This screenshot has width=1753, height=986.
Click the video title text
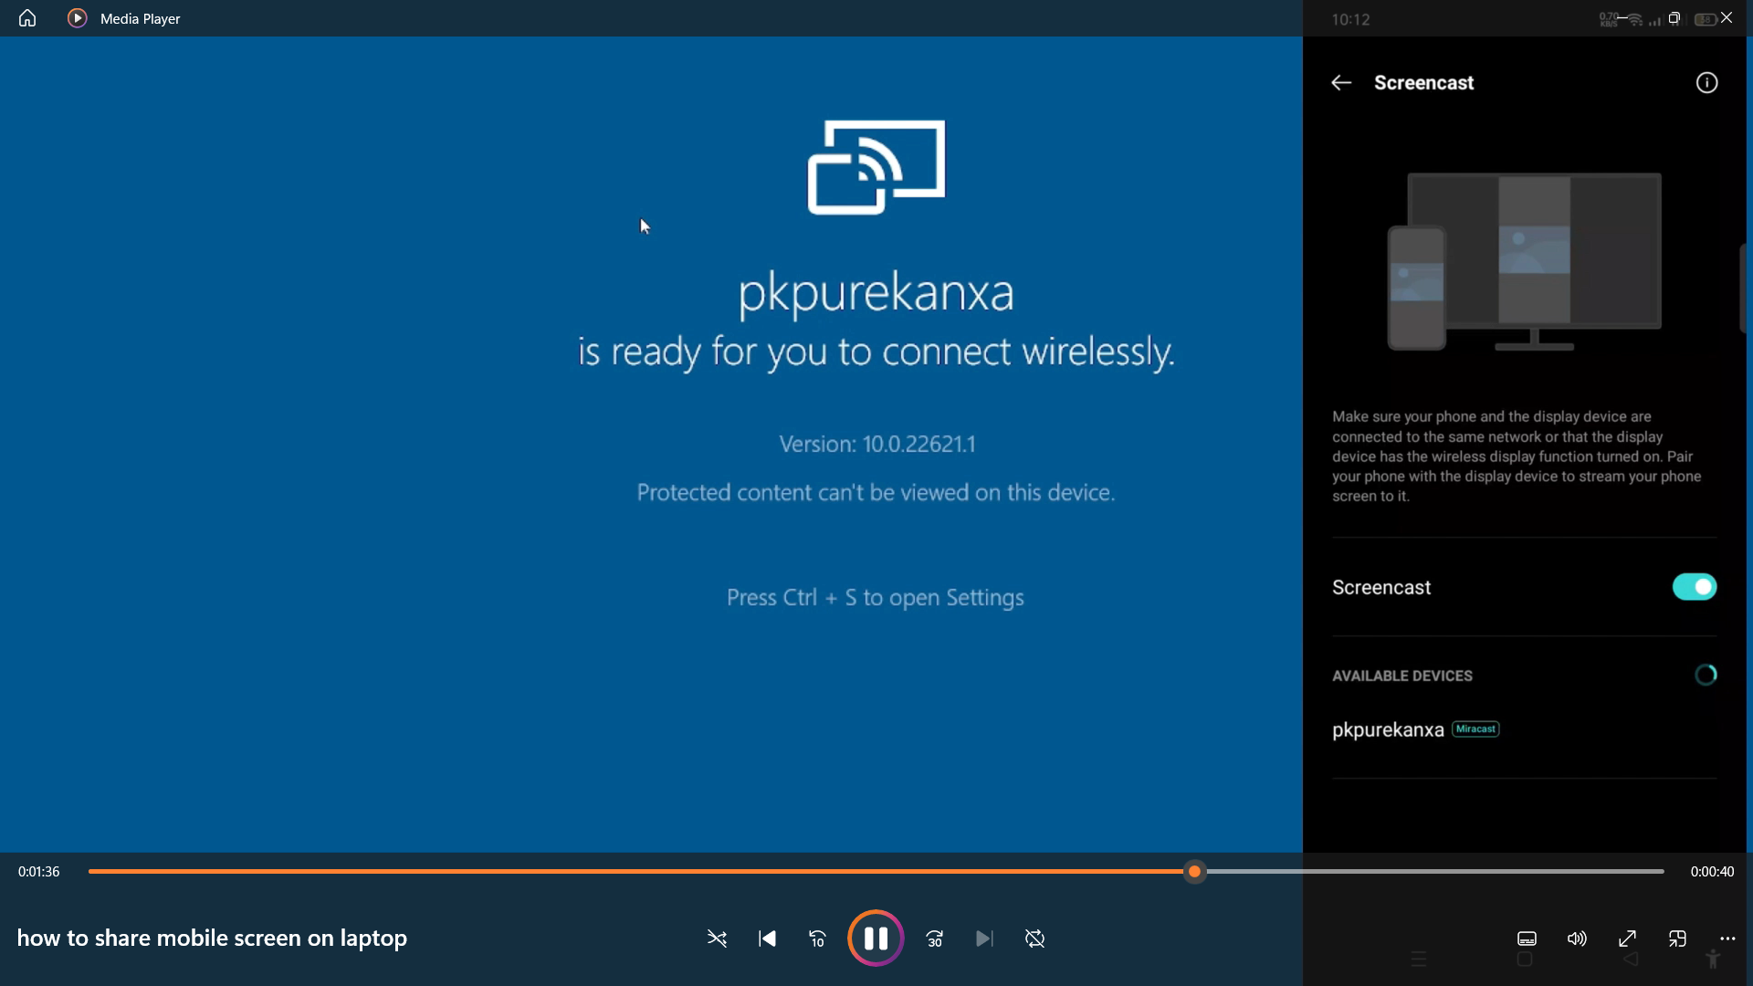pyautogui.click(x=212, y=938)
